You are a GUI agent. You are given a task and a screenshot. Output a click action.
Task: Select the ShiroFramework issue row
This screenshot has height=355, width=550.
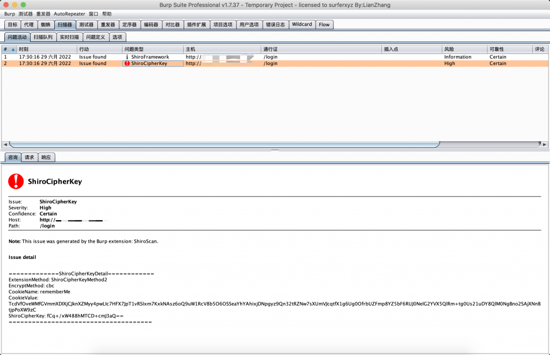[275, 57]
